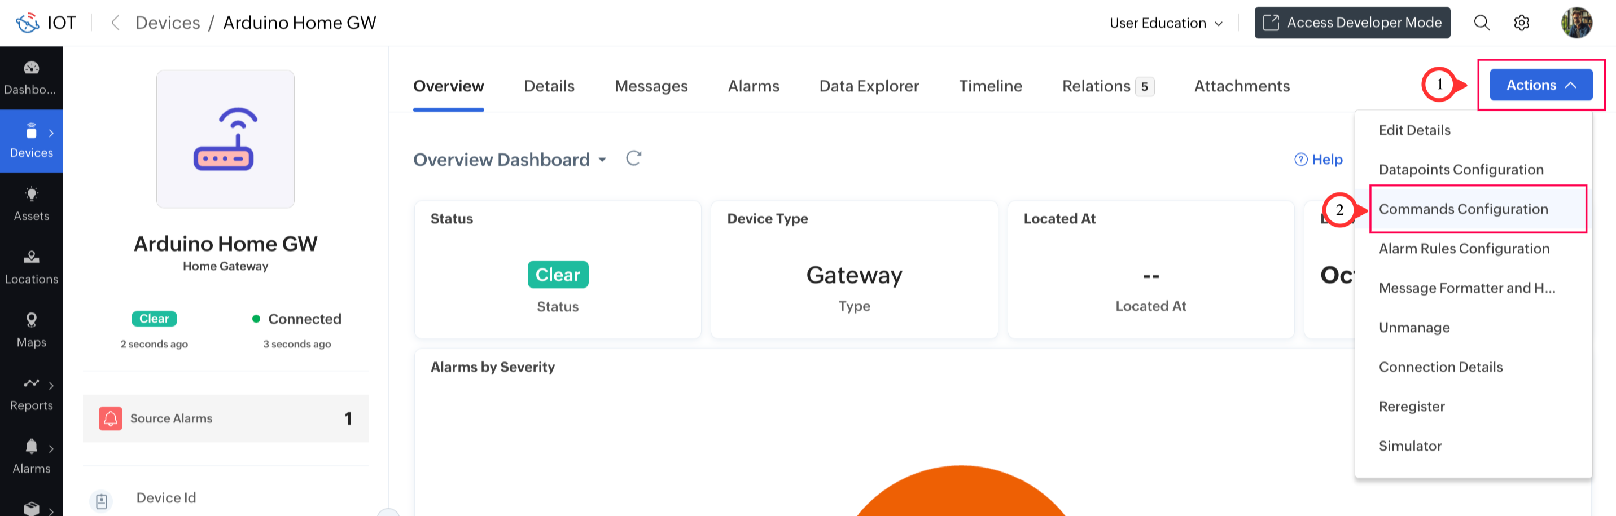Screen dimensions: 1616x516
Task: Click the IOT logo icon
Action: [28, 23]
